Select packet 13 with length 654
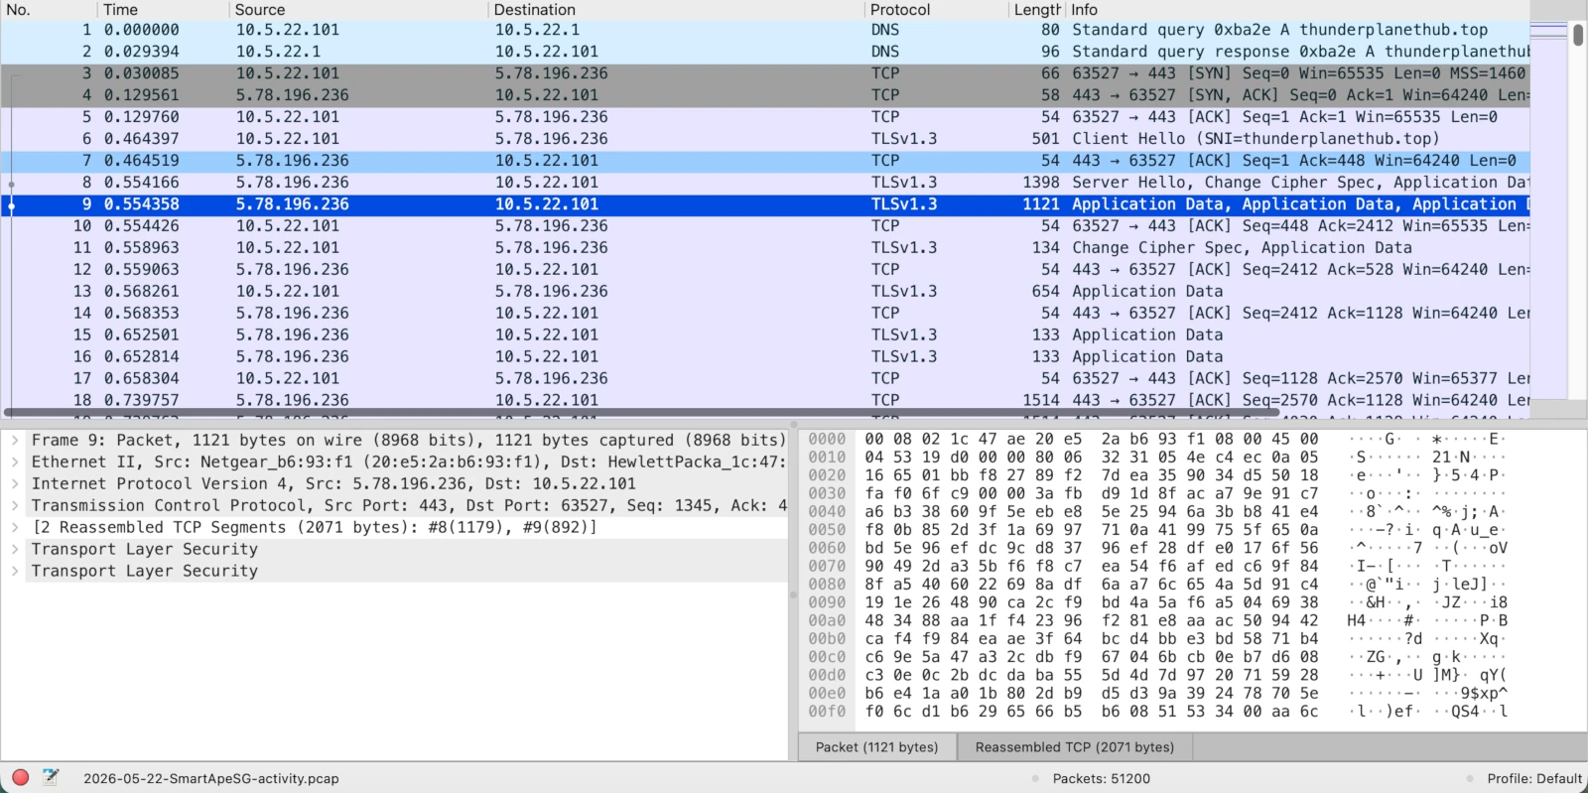1588x793 pixels. tap(764, 292)
